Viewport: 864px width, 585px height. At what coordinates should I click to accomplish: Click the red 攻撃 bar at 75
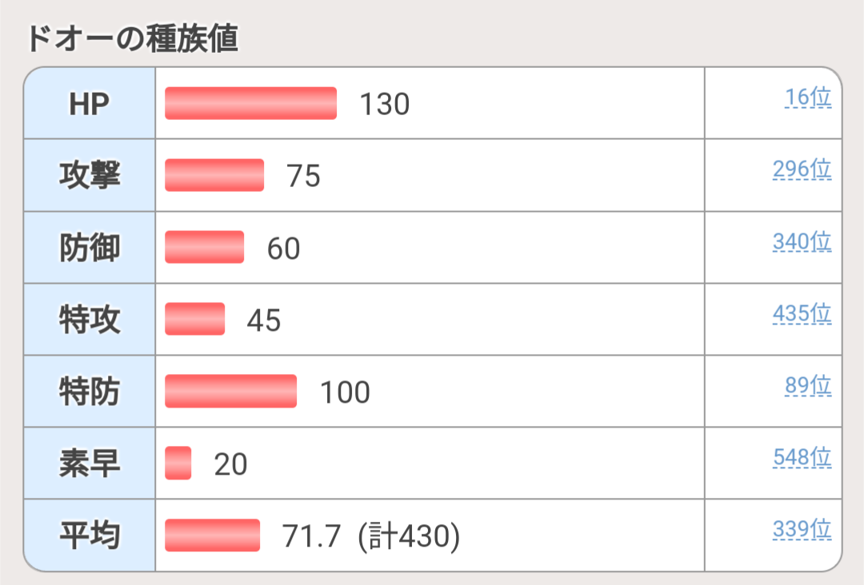click(x=214, y=176)
